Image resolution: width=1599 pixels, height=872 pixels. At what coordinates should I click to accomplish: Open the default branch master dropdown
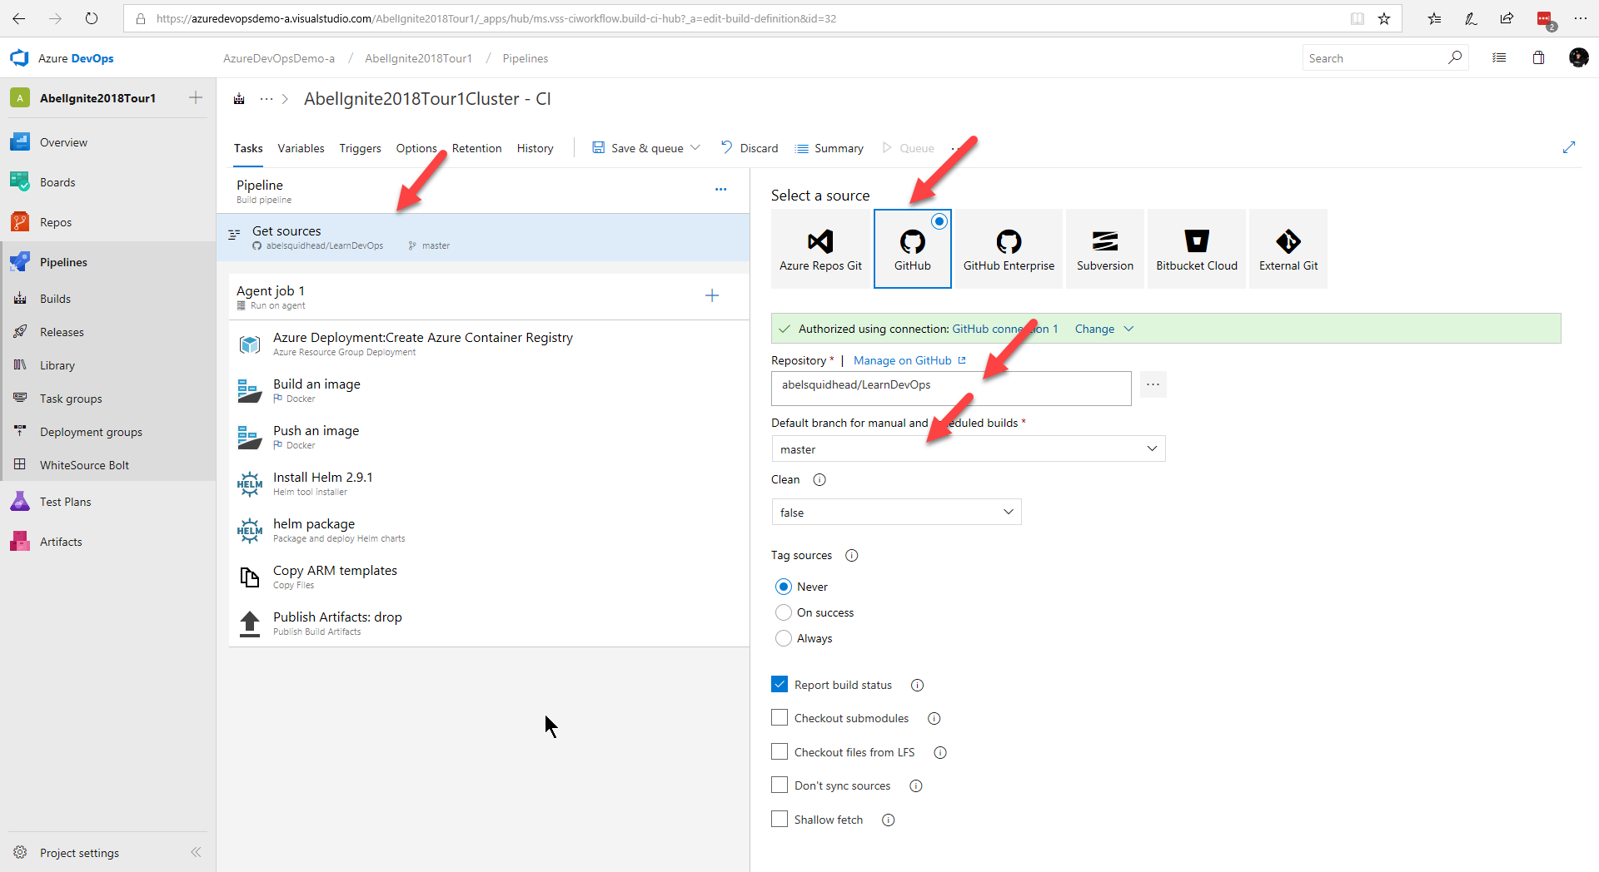pyautogui.click(x=968, y=448)
